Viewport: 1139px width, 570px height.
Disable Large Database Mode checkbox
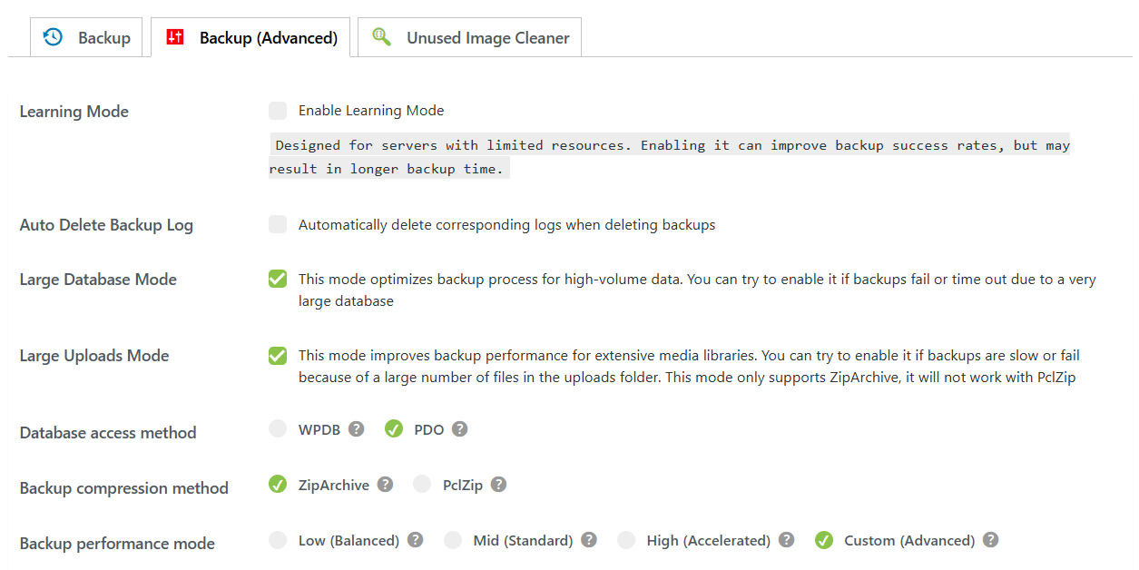coord(278,279)
